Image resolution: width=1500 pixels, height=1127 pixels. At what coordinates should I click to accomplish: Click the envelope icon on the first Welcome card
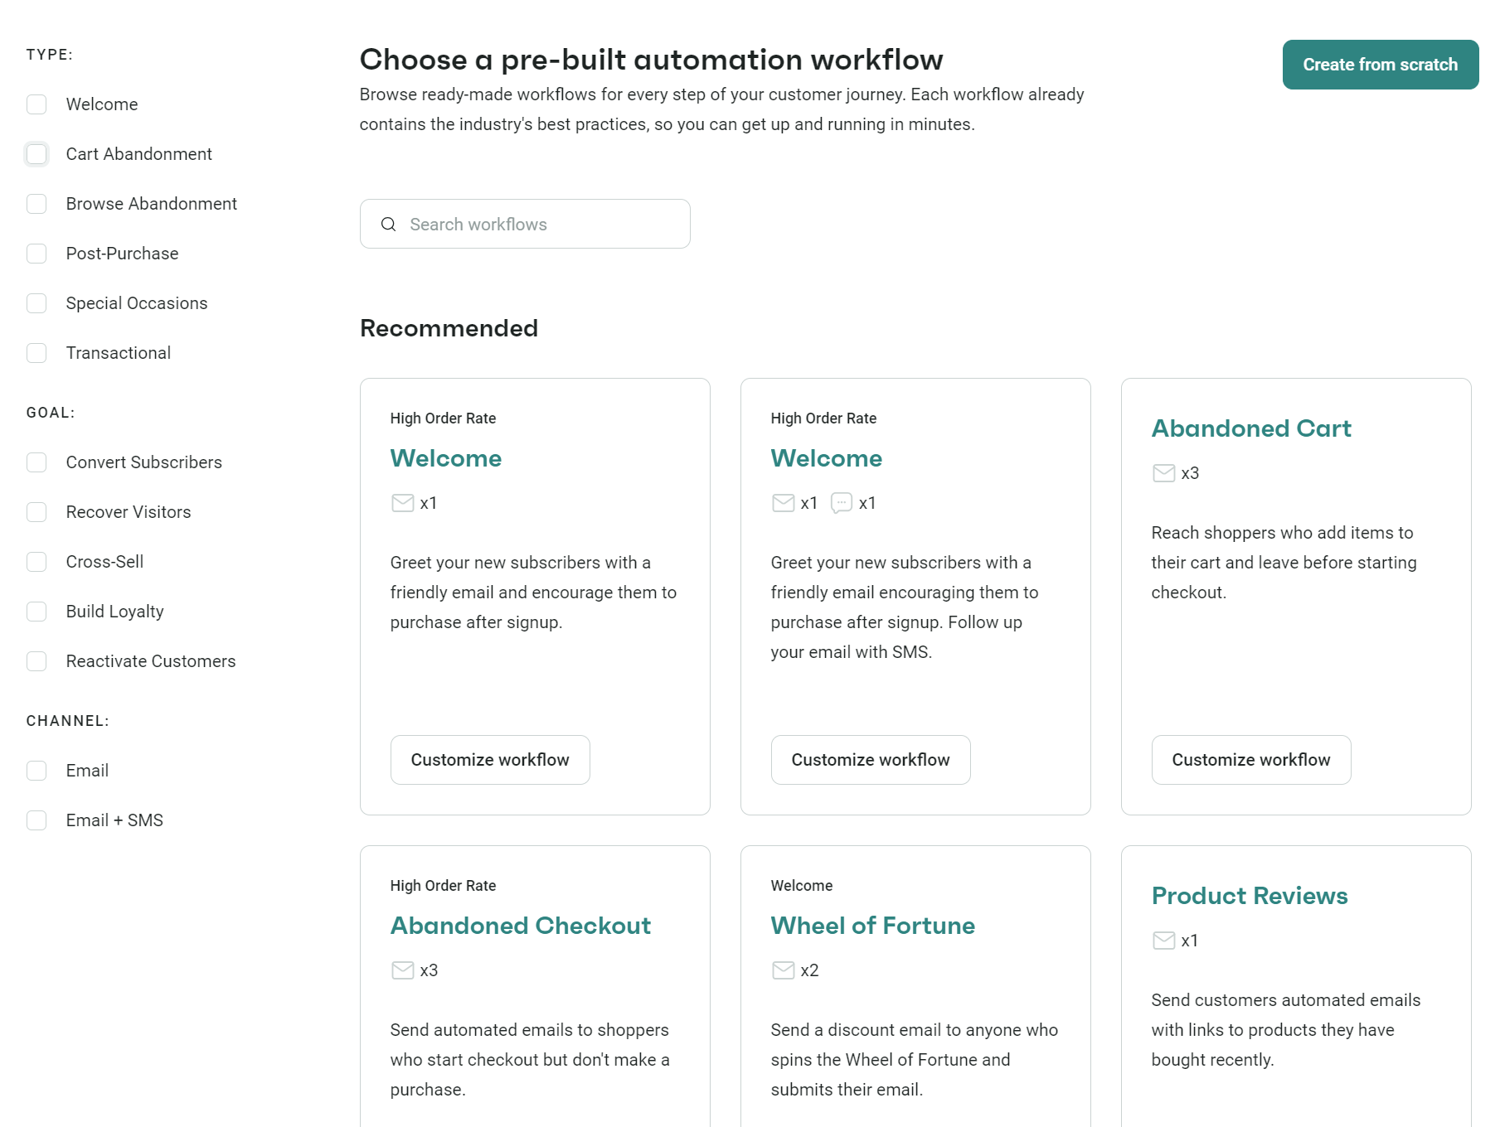pos(401,503)
